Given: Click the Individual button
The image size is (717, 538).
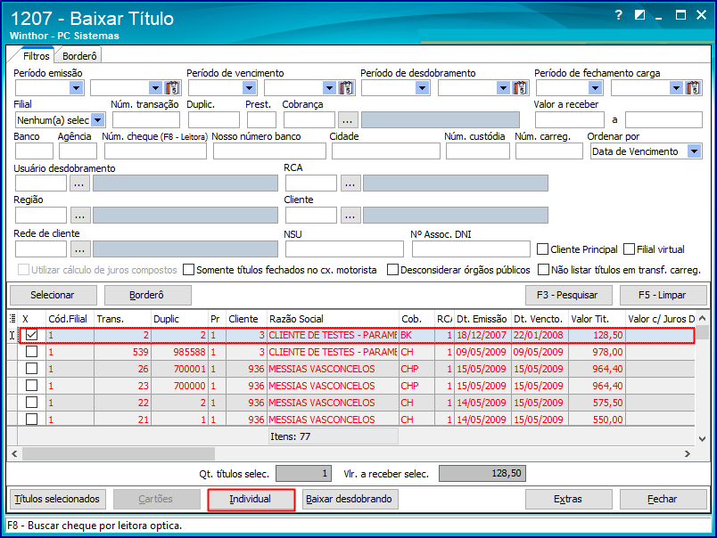Looking at the screenshot, I should pos(251,499).
